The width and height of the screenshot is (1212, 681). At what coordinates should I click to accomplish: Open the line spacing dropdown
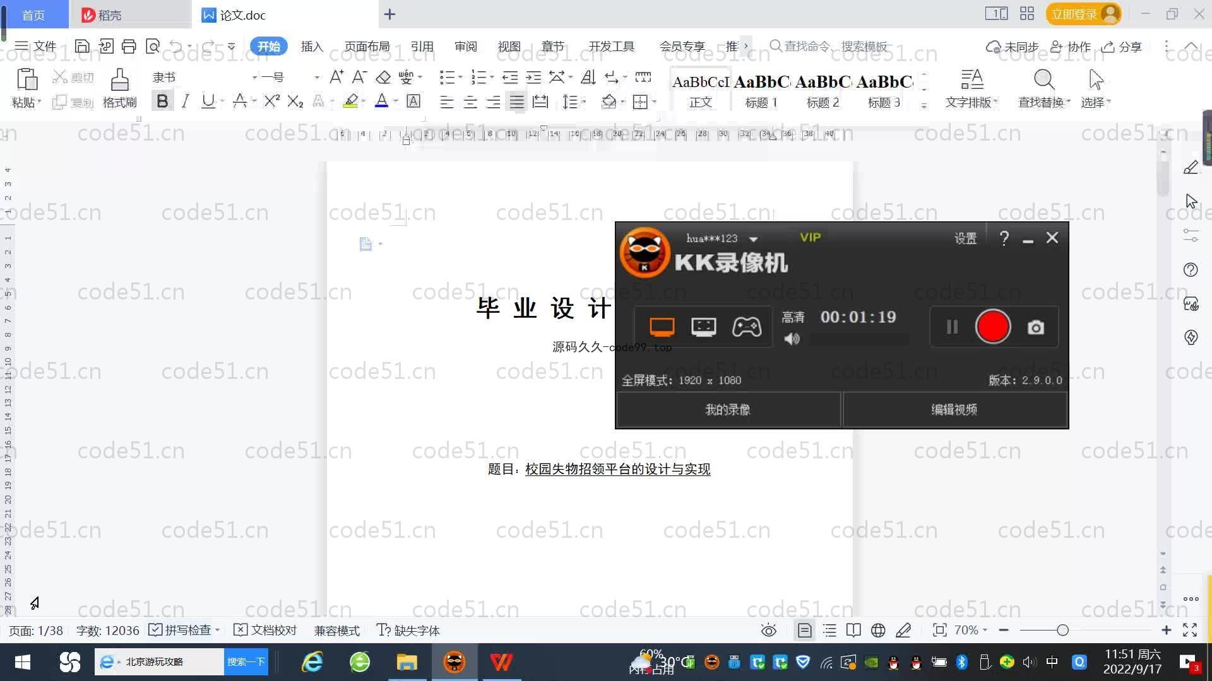[x=584, y=102]
